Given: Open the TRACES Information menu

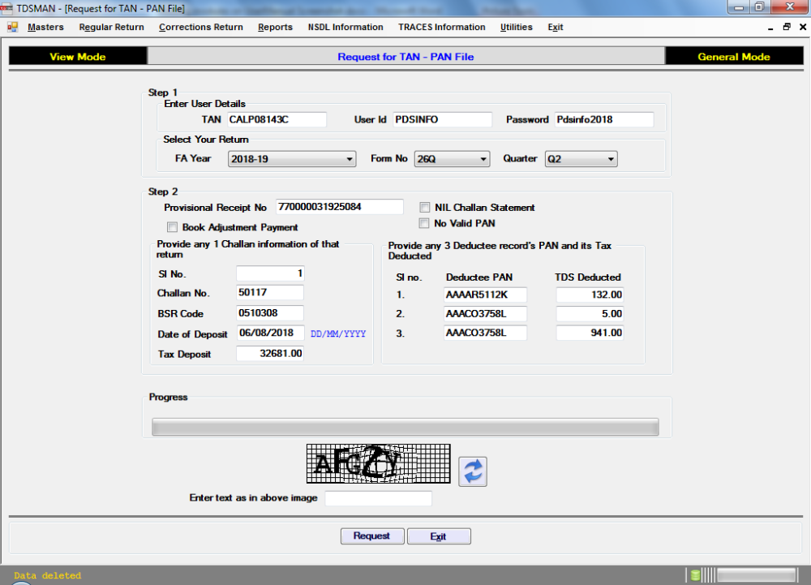Looking at the screenshot, I should [441, 27].
